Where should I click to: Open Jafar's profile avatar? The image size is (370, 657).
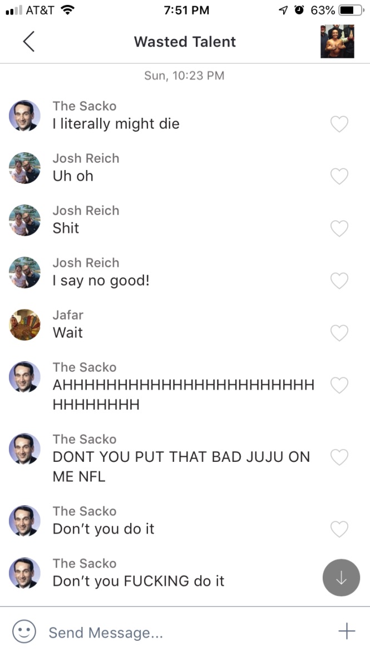(x=24, y=325)
